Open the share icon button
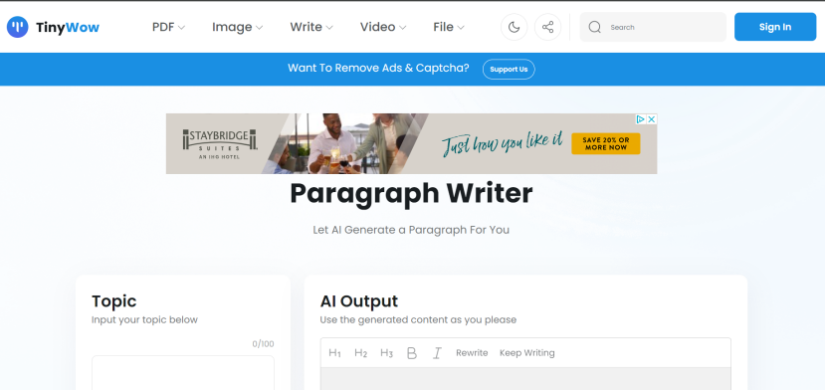 click(x=547, y=27)
